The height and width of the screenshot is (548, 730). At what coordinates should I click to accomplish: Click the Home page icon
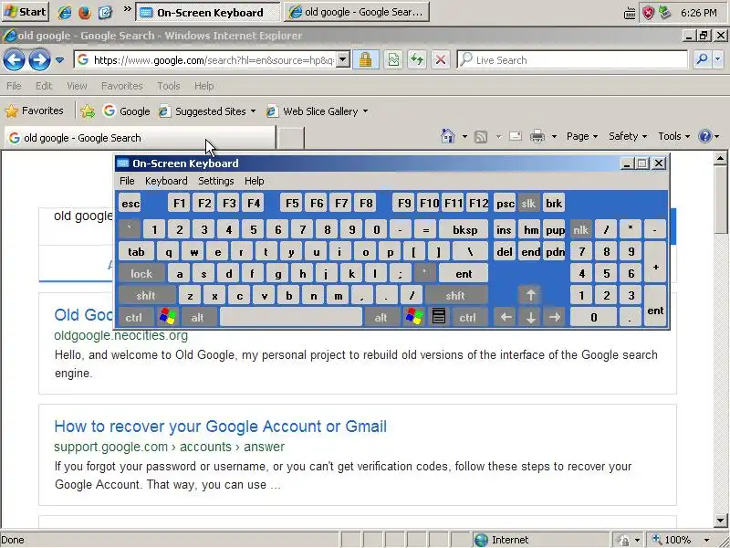tap(448, 136)
